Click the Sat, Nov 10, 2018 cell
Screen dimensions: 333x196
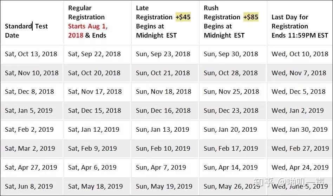click(x=32, y=73)
